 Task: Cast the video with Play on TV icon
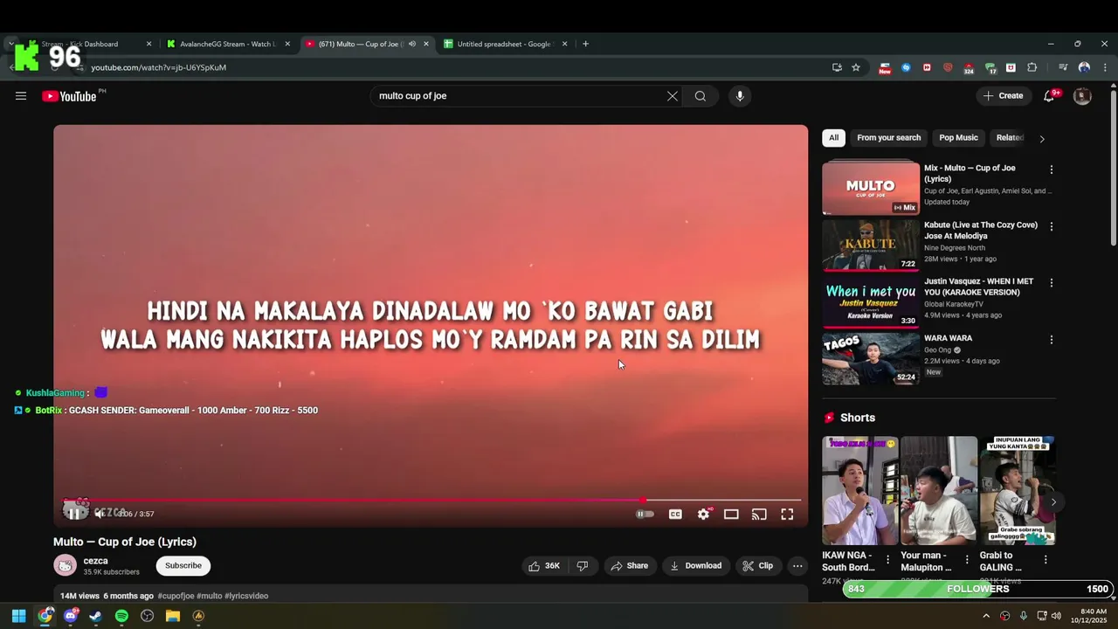pos(759,515)
